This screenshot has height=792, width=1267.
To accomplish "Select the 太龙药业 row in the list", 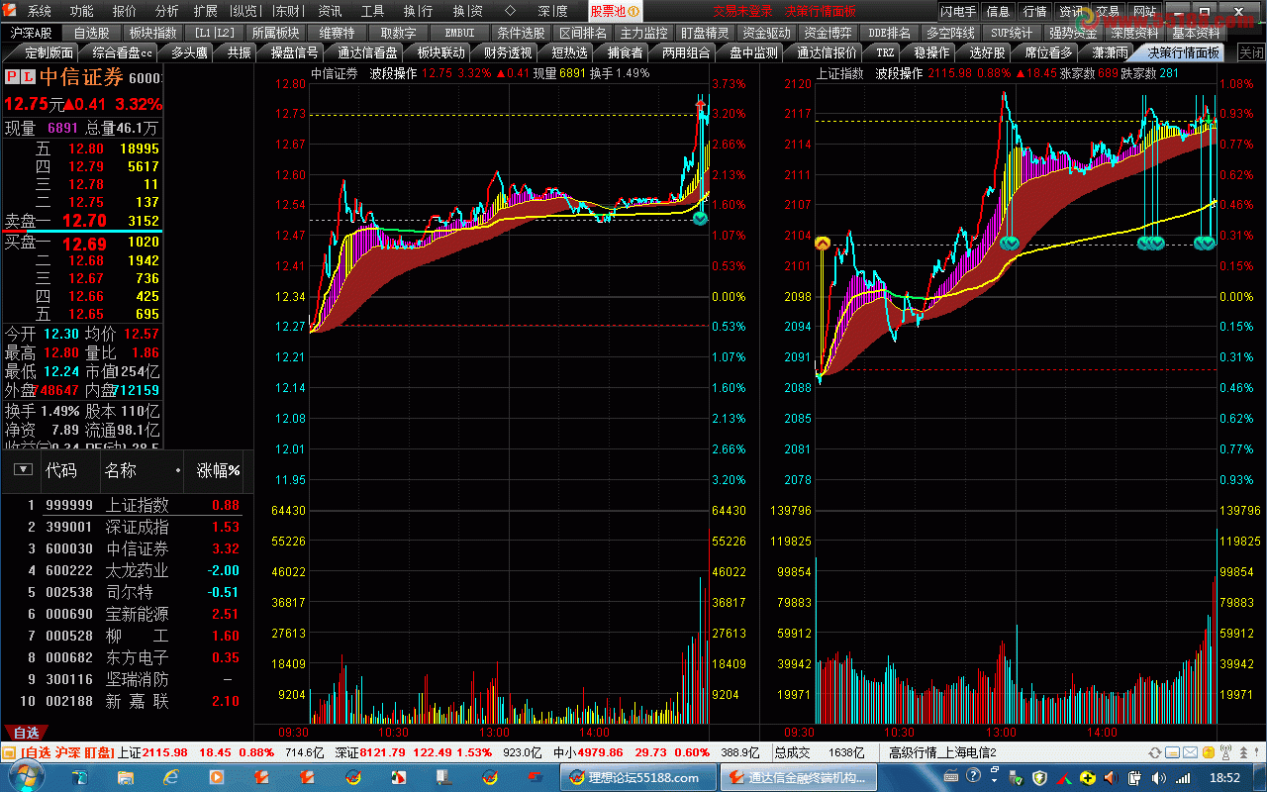I will [127, 570].
